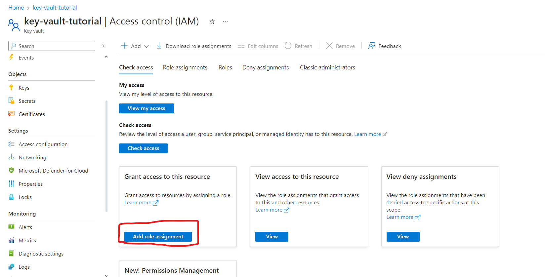This screenshot has width=545, height=277.
Task: Click the Remove label in toolbar
Action: pos(345,46)
